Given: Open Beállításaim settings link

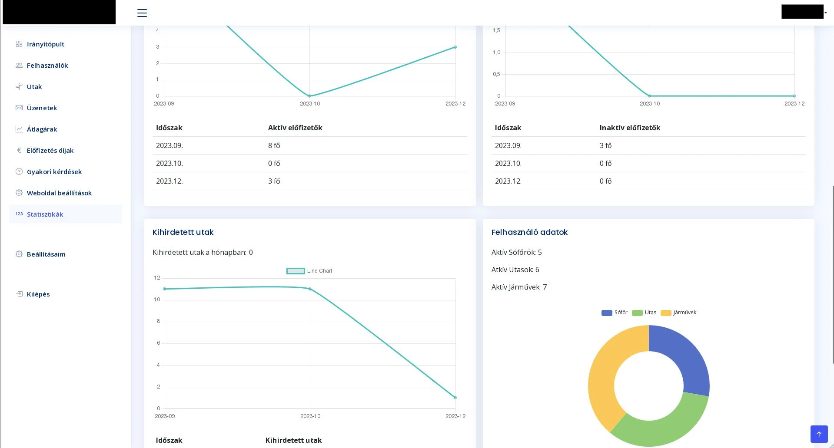Looking at the screenshot, I should pyautogui.click(x=46, y=254).
